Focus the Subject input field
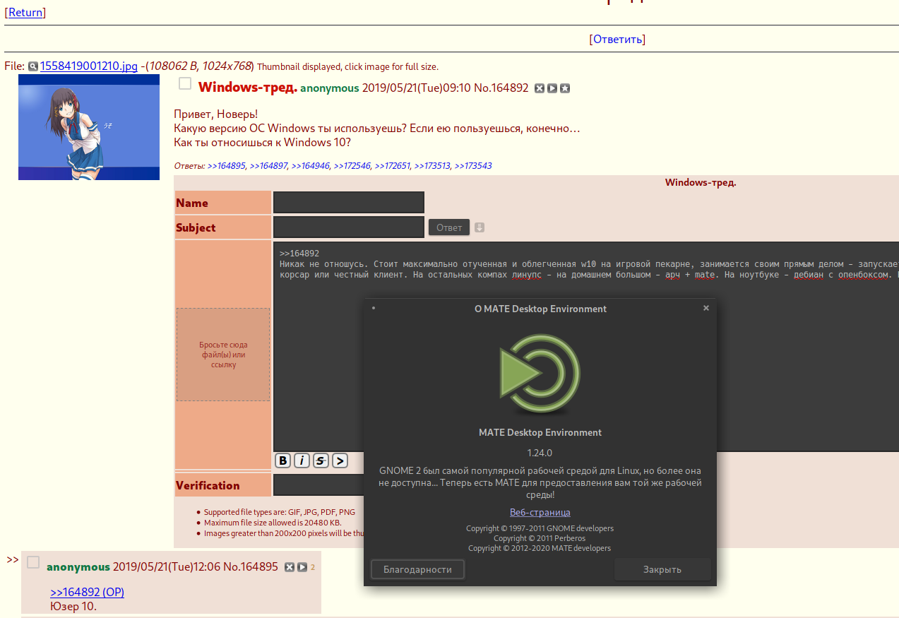The image size is (899, 618). pos(349,227)
